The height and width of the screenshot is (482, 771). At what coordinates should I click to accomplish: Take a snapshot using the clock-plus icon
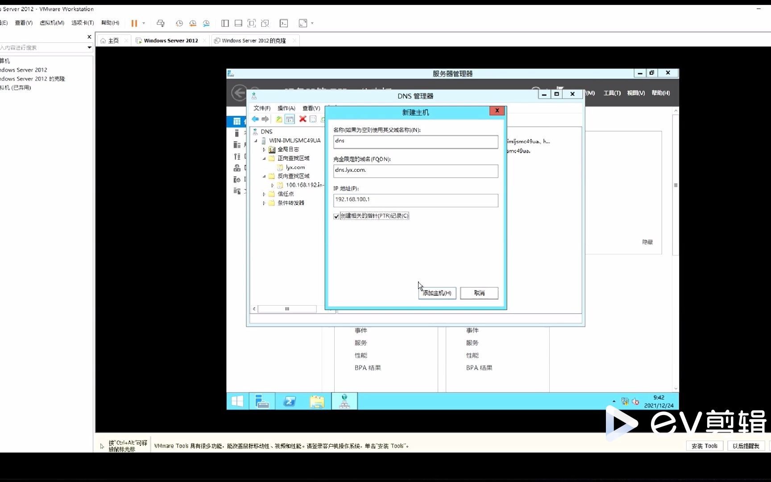click(x=179, y=23)
